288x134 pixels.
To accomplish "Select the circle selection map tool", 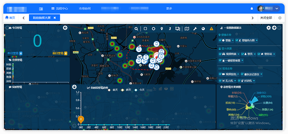I will pyautogui.click(x=153, y=29).
